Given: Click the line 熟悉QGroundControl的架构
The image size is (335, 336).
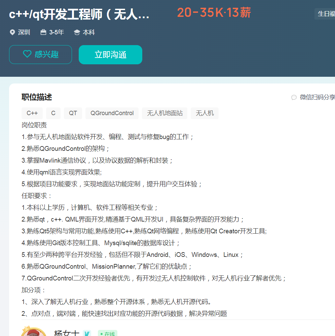Looking at the screenshot, I should [66, 148].
